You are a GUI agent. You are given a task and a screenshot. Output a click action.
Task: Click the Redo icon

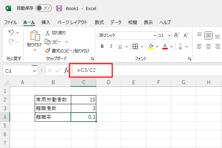[11, 41]
